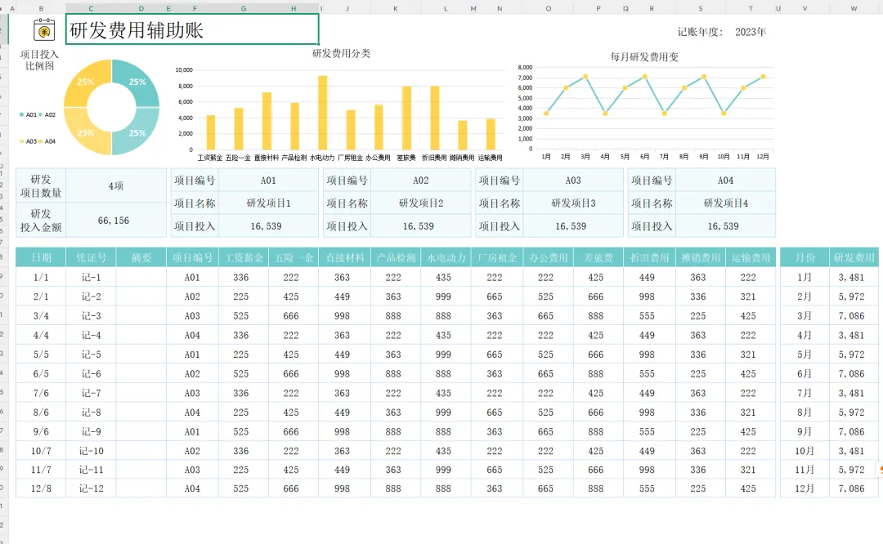This screenshot has width=883, height=544.
Task: Click the 工资薪金 bar in bar chart
Action: pyautogui.click(x=211, y=132)
